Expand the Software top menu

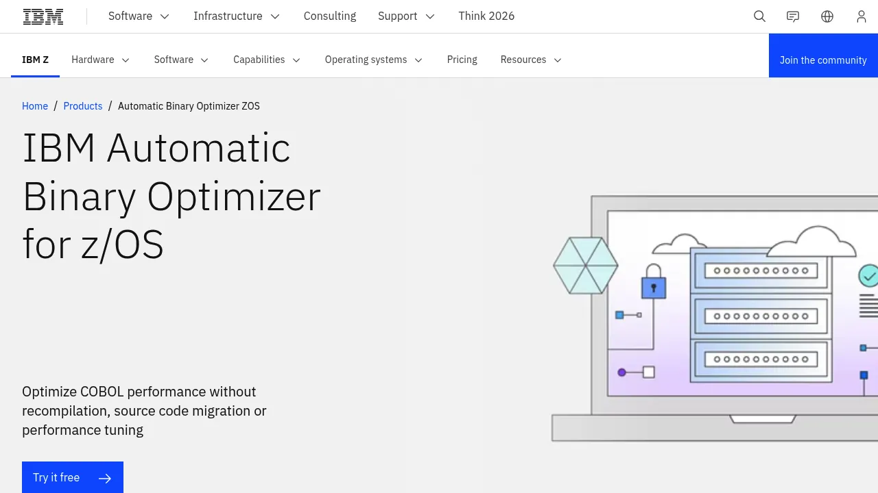pos(139,16)
